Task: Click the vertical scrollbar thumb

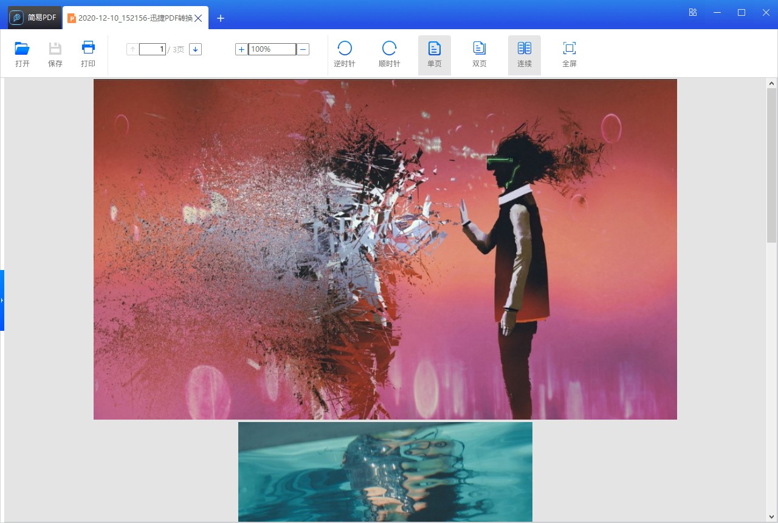Action: (x=772, y=165)
